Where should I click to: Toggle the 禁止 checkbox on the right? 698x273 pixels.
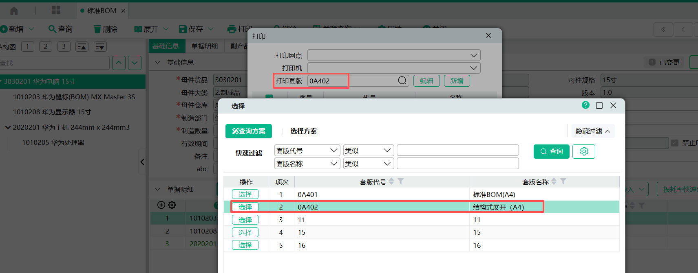[675, 143]
